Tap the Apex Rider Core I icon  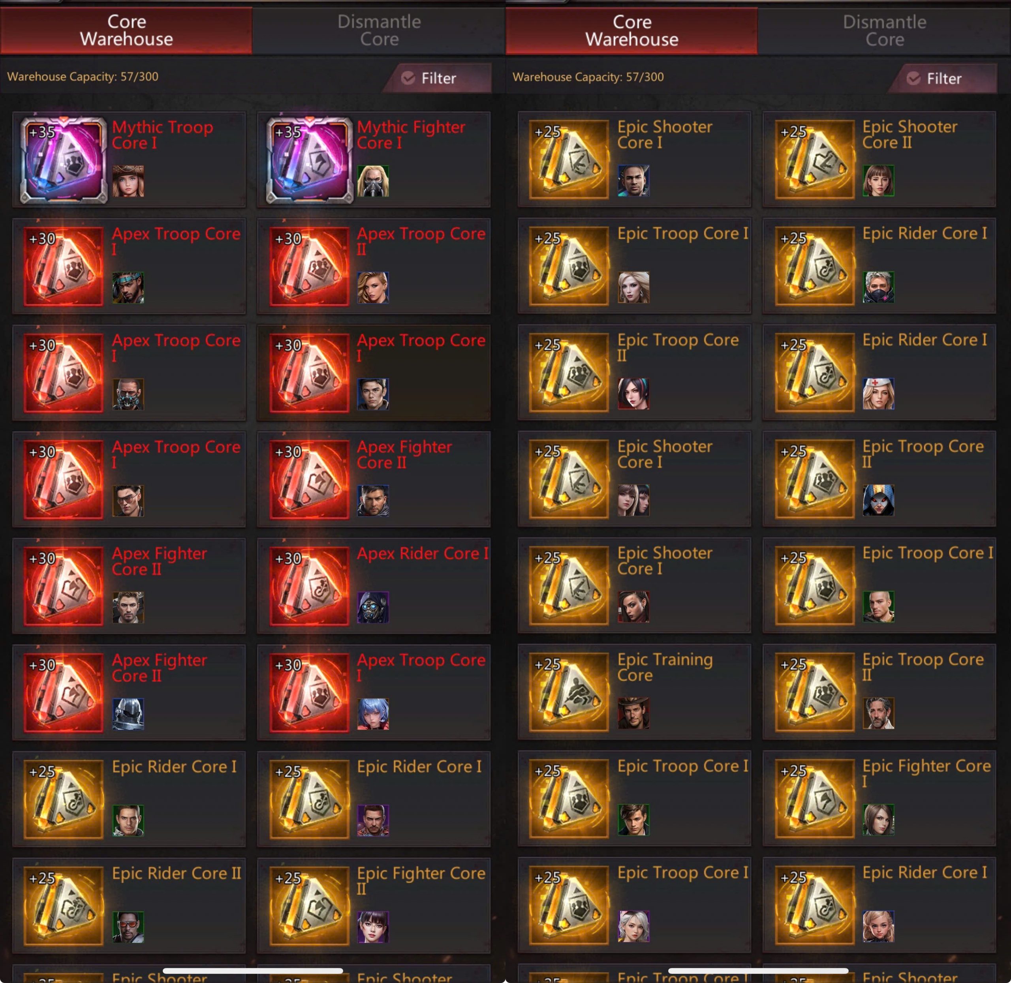[309, 587]
